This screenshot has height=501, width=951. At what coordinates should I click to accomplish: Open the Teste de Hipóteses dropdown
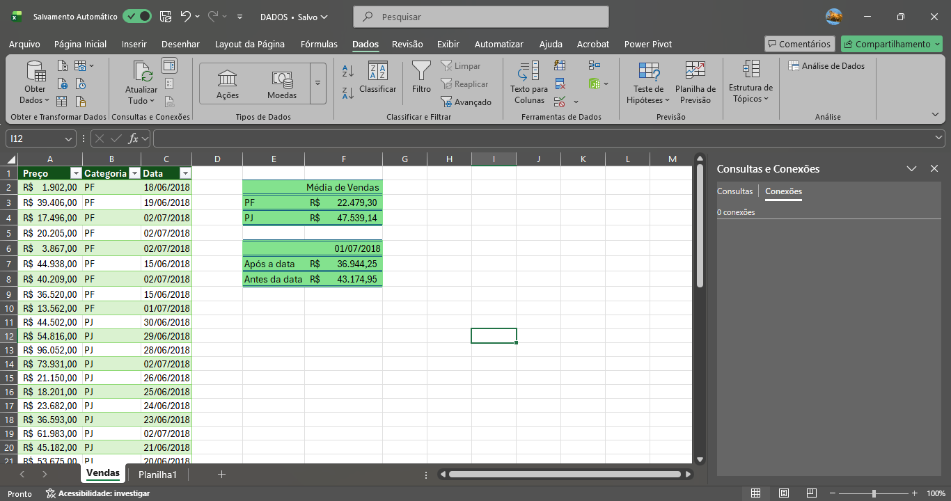(x=647, y=95)
